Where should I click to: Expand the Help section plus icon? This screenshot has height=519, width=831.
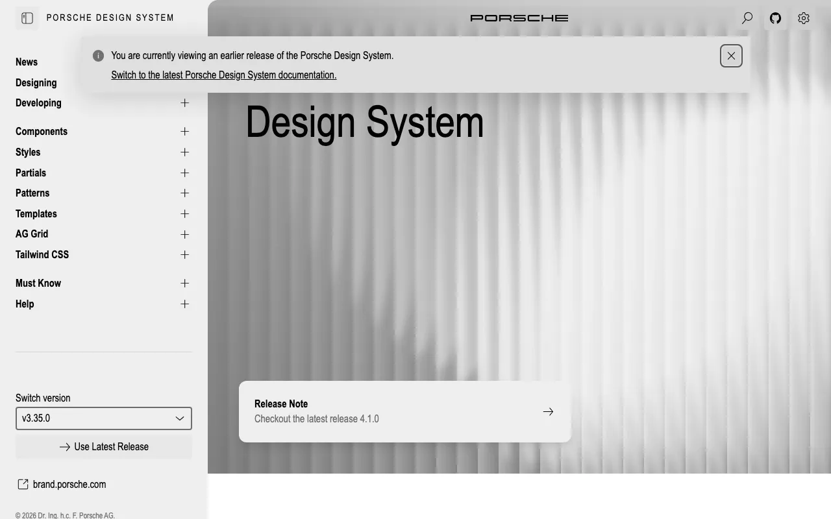click(x=184, y=304)
